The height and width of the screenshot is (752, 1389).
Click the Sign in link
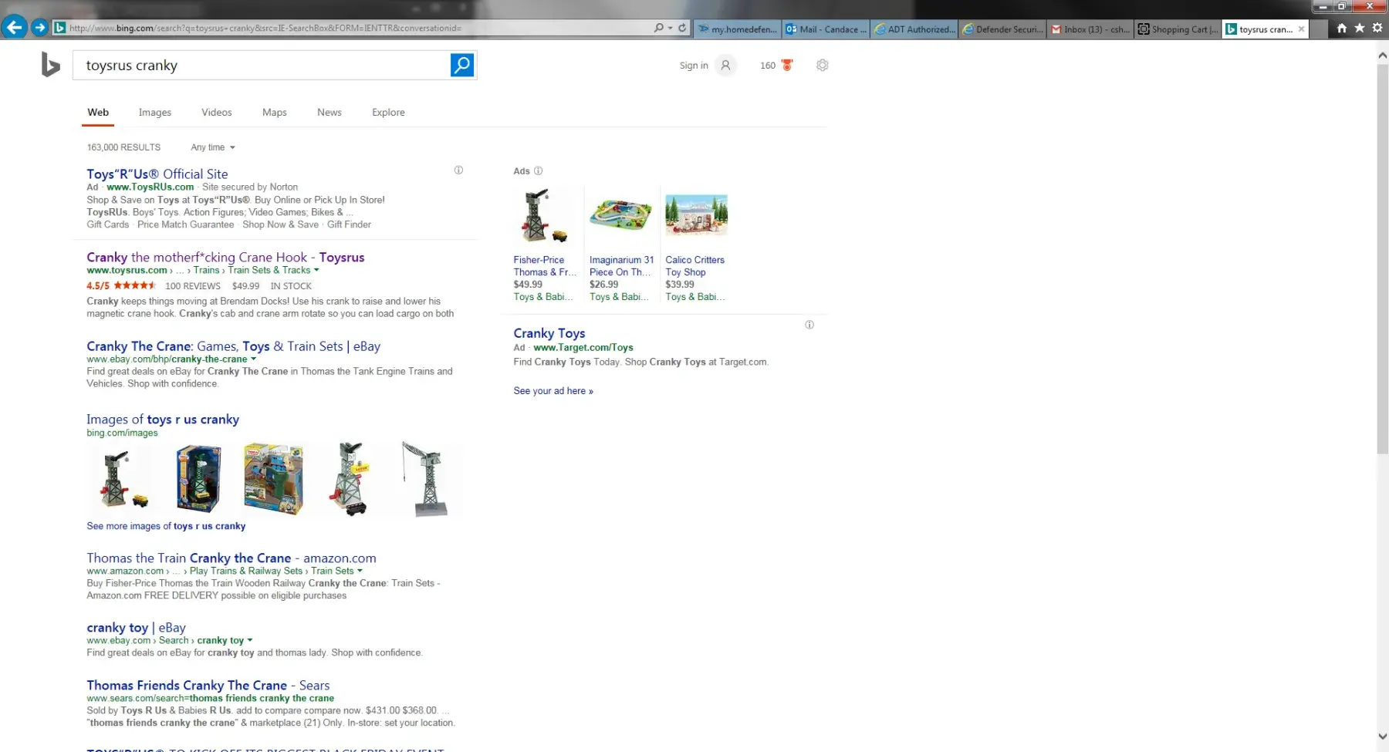pos(693,66)
